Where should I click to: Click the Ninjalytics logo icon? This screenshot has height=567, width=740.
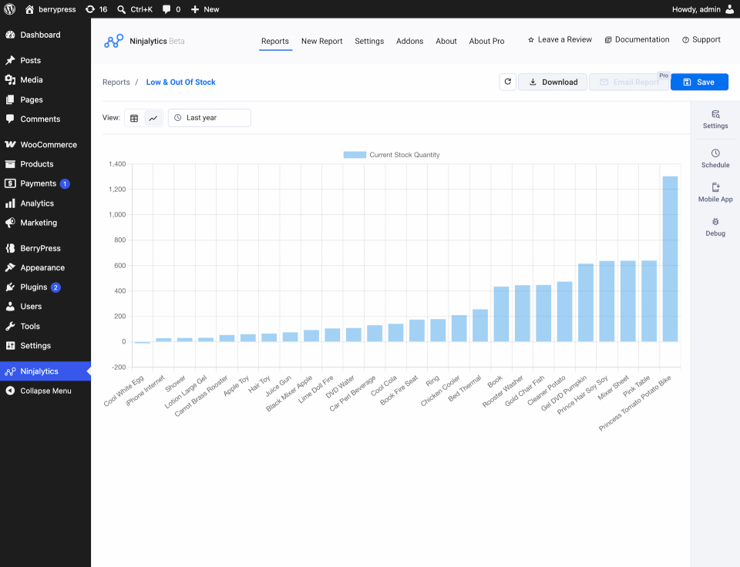click(x=114, y=41)
